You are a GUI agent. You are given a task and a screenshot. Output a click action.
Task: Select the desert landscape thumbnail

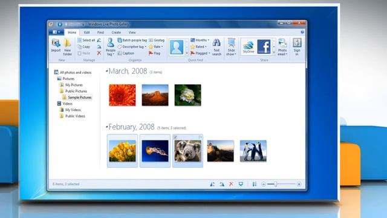click(x=155, y=95)
